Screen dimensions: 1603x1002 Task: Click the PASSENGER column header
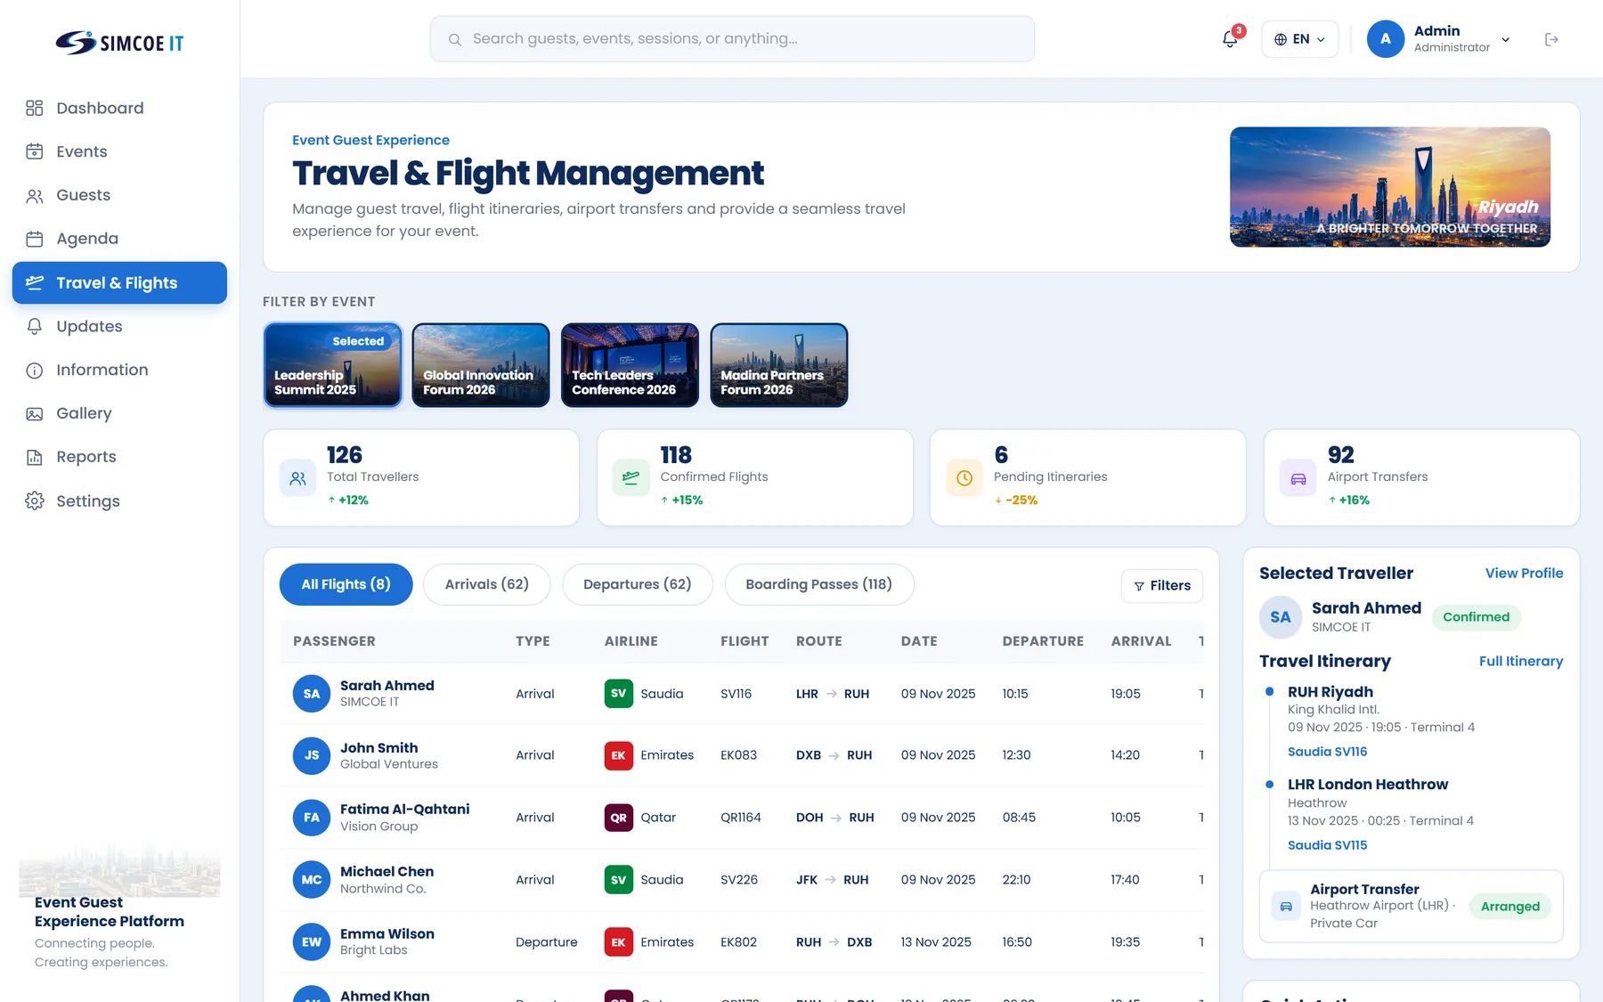pyautogui.click(x=334, y=641)
